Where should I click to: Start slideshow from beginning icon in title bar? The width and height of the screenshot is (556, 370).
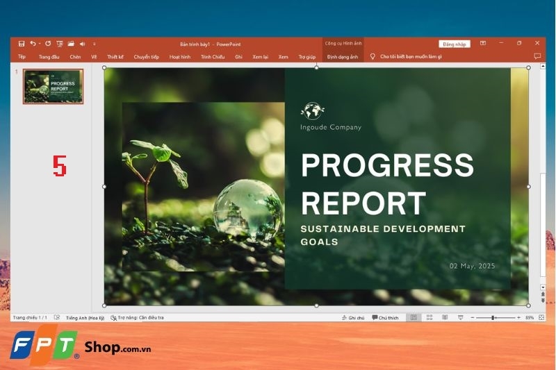pyautogui.click(x=60, y=44)
